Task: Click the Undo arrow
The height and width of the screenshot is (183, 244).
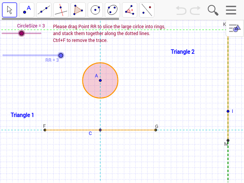Action: point(181,10)
